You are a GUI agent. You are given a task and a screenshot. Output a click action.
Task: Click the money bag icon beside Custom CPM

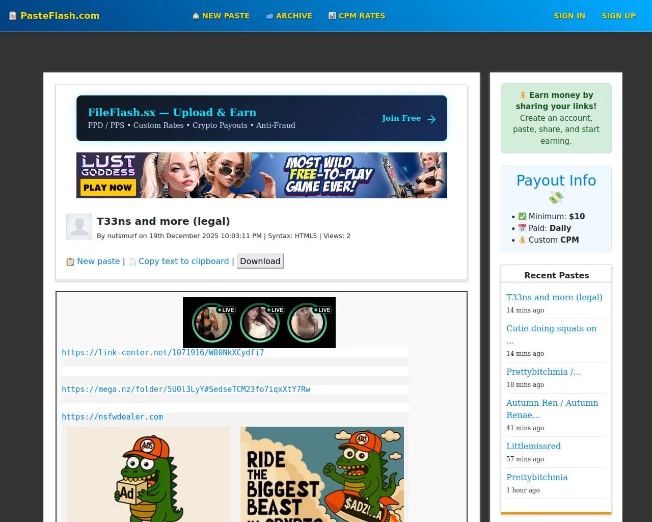pyautogui.click(x=522, y=240)
